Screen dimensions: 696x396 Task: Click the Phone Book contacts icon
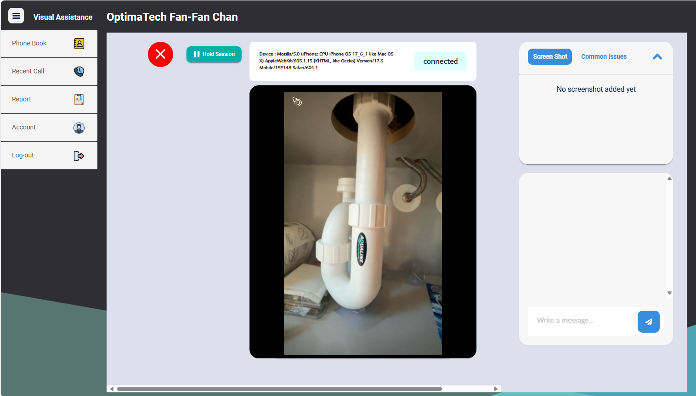click(x=79, y=43)
